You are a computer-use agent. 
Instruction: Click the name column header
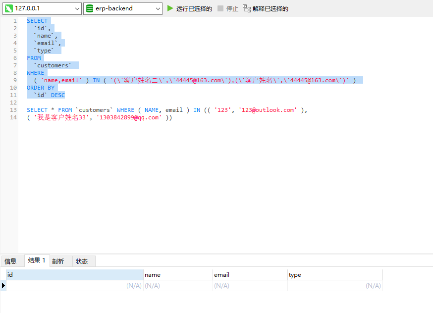tap(177, 275)
